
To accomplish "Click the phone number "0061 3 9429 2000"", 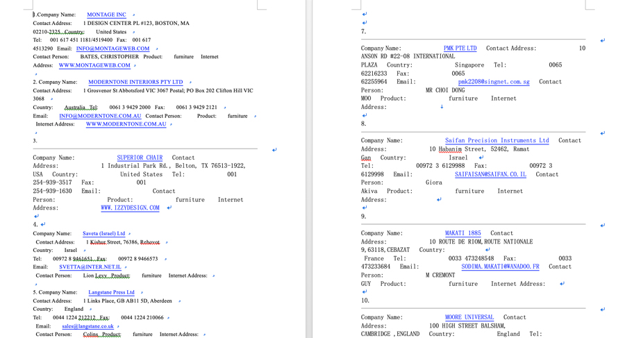I will [130, 108].
